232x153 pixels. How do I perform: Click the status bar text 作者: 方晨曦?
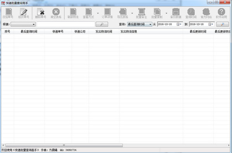click(x=49, y=150)
